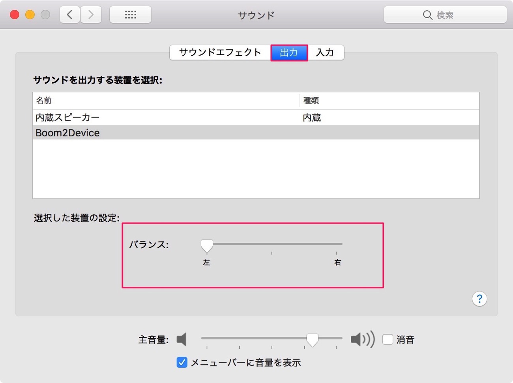This screenshot has width=513, height=383.
Task: Select 内蔵スピーカー in the device list
Action: [256, 117]
